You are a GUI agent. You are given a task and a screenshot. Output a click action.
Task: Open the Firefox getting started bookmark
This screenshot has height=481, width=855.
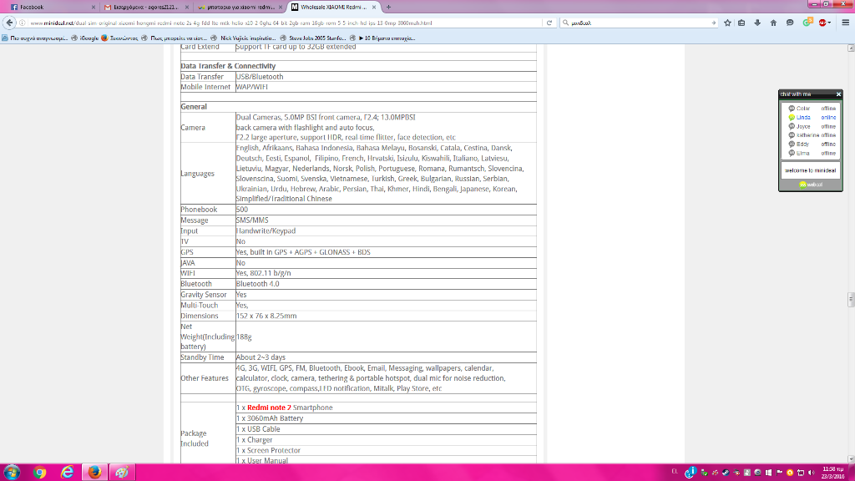[x=119, y=38]
